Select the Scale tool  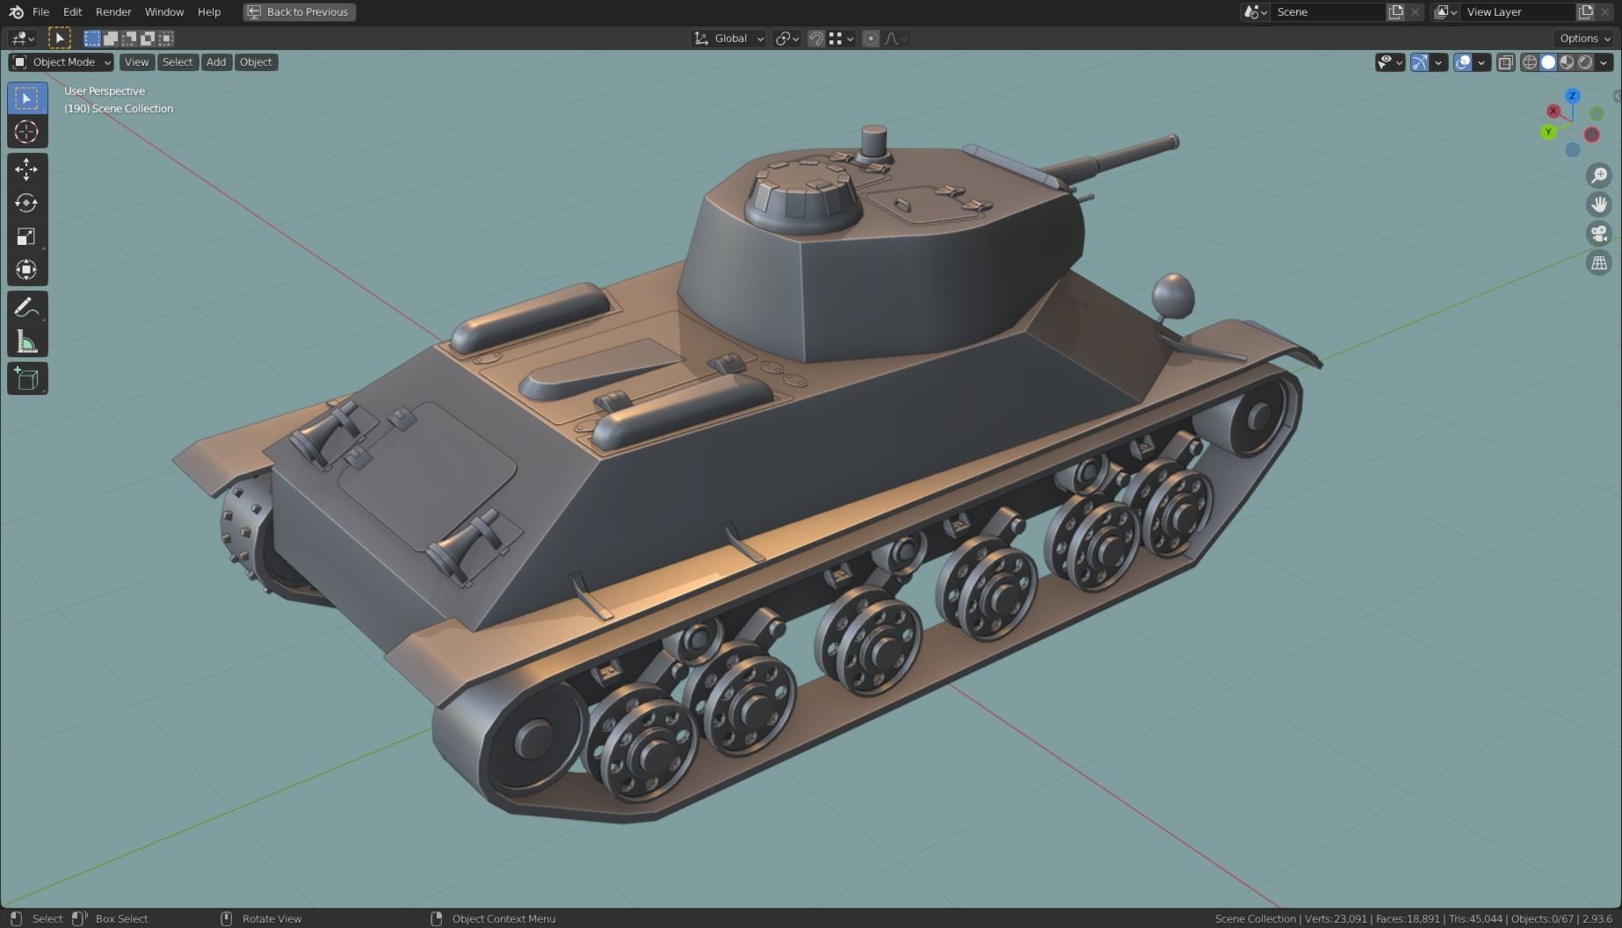(27, 236)
